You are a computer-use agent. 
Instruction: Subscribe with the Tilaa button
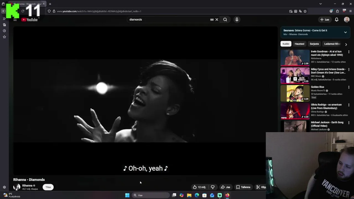[48, 187]
